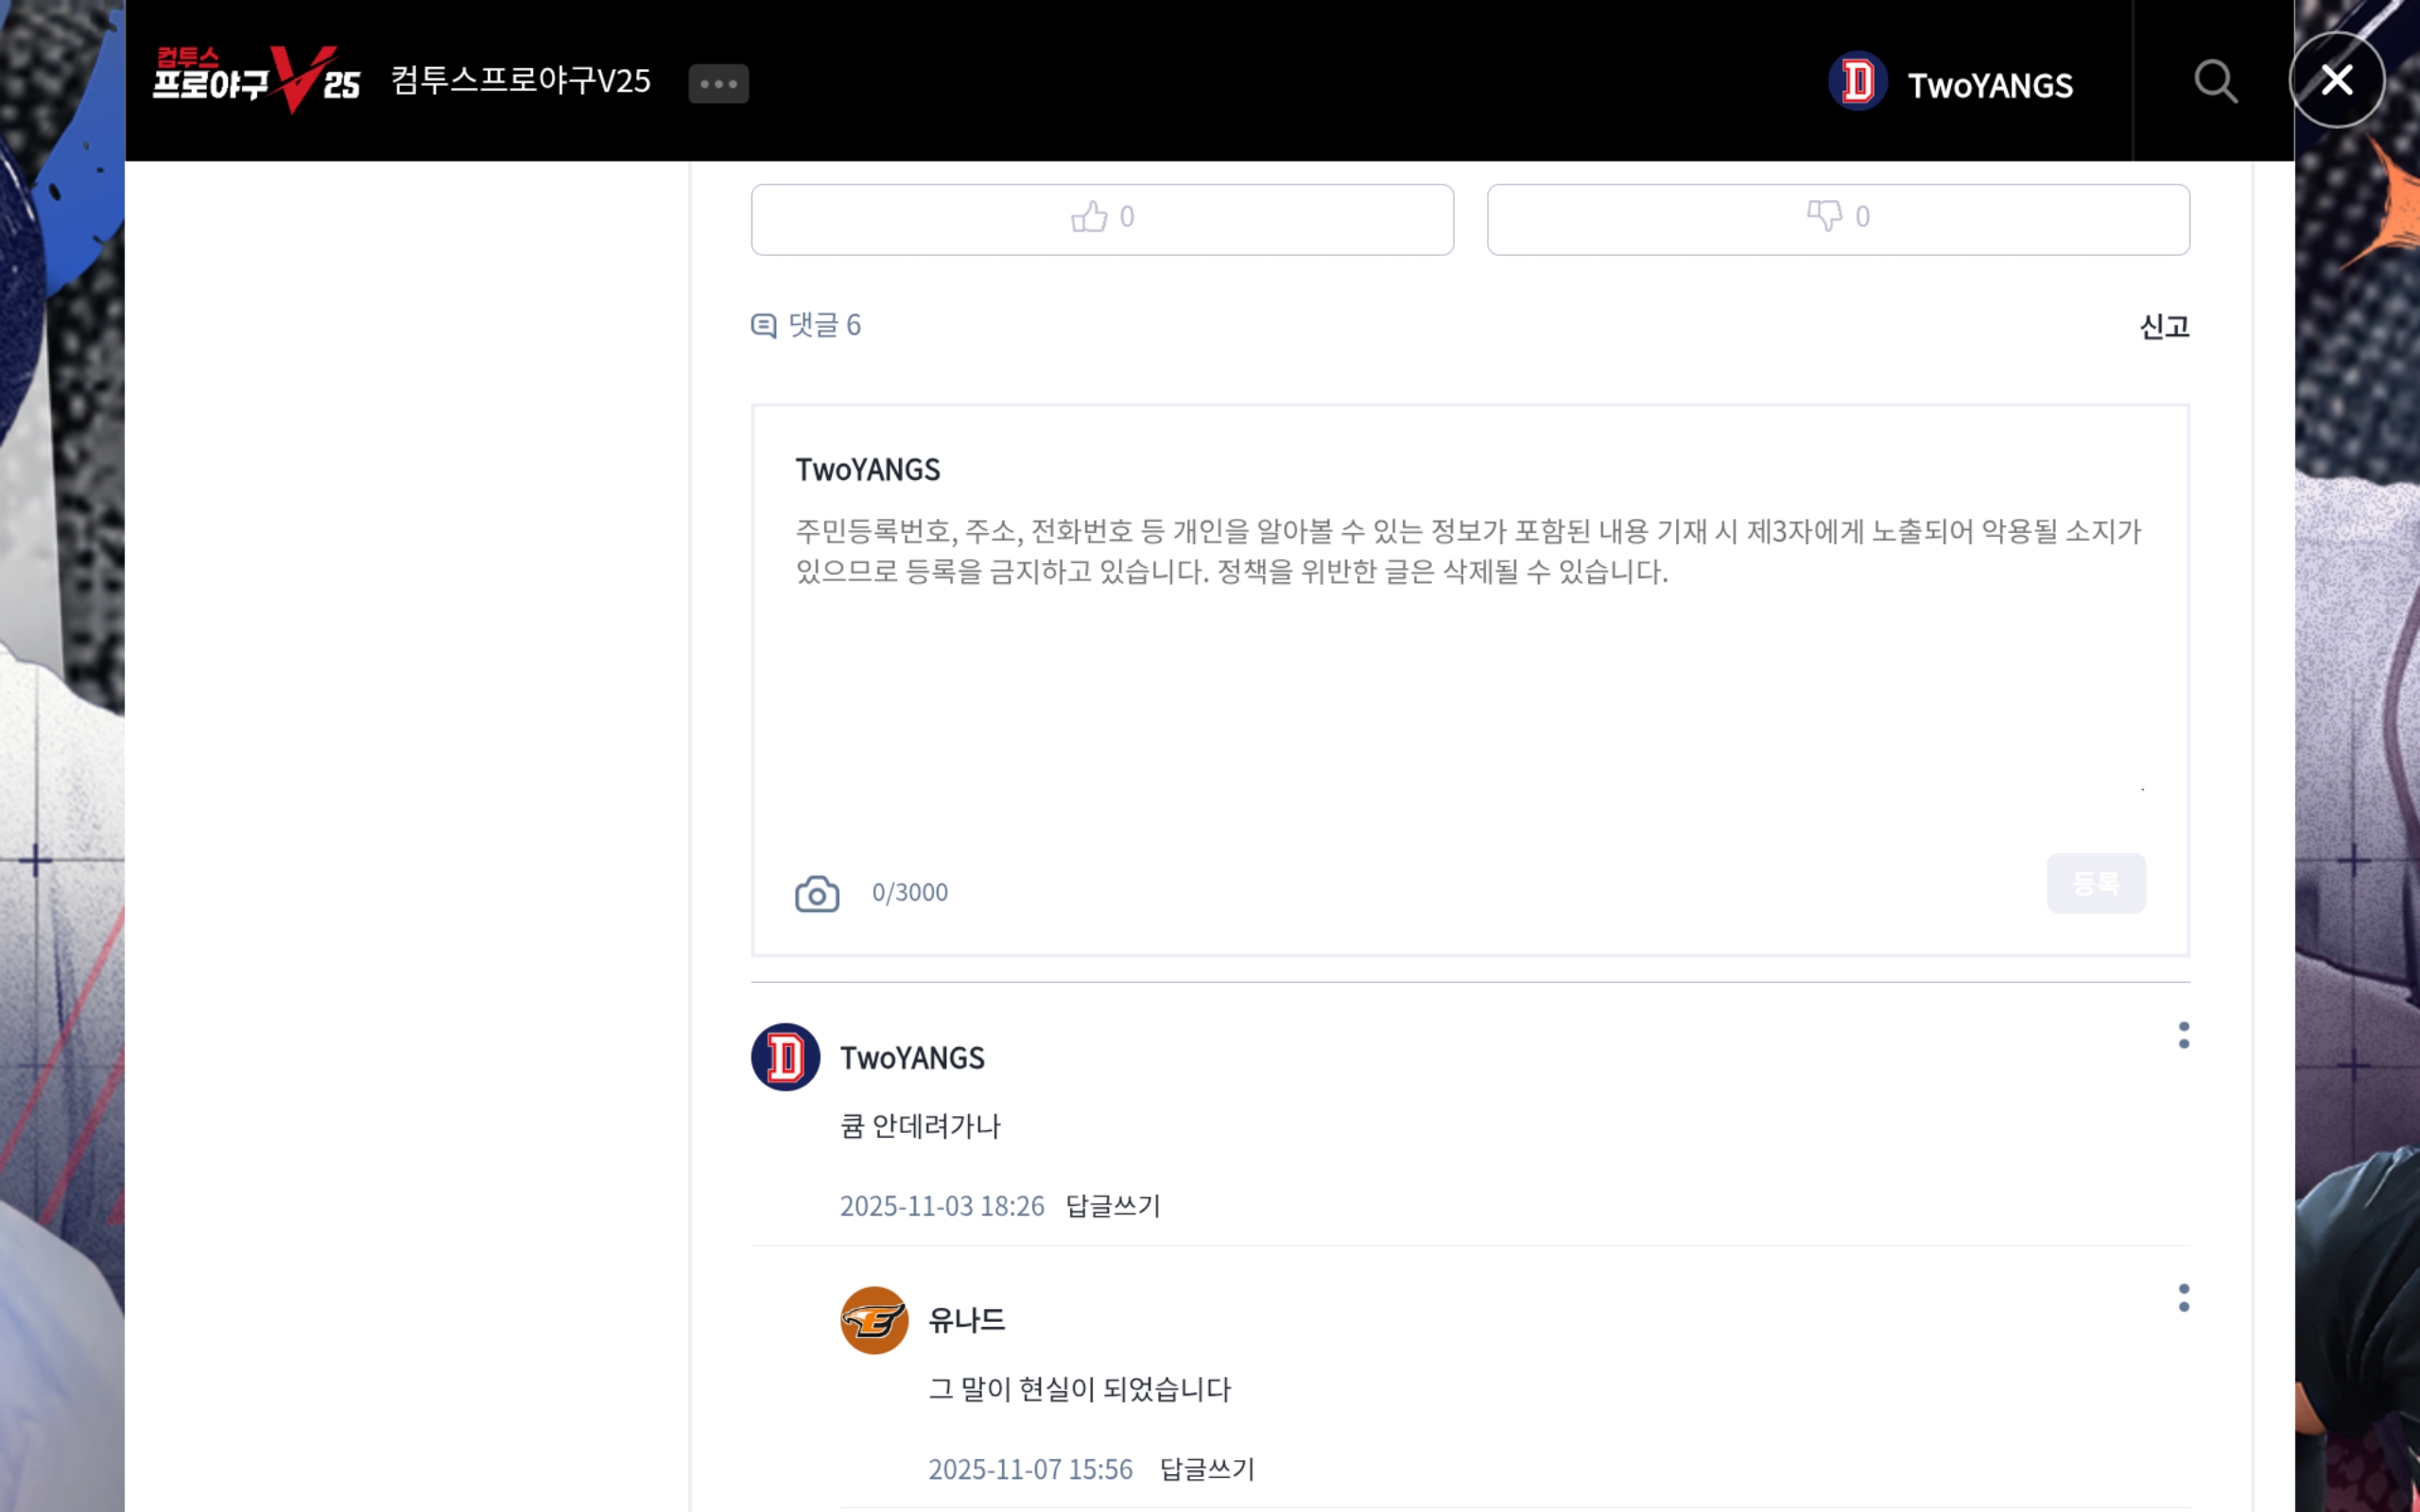Click 유나드 user's orange avatar
Image resolution: width=2420 pixels, height=1512 pixels.
(874, 1320)
